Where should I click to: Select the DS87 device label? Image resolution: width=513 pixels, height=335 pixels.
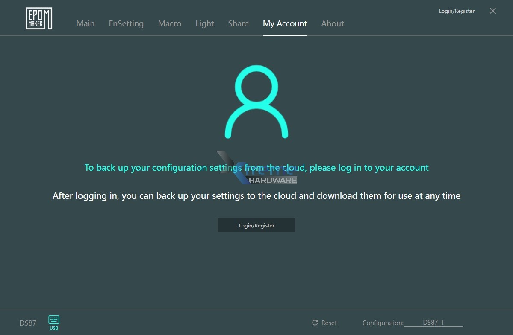click(28, 323)
